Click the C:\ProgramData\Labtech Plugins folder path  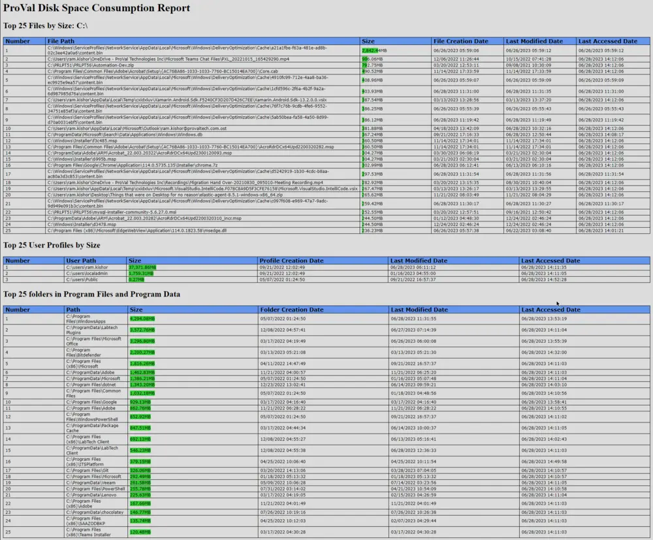click(x=91, y=330)
